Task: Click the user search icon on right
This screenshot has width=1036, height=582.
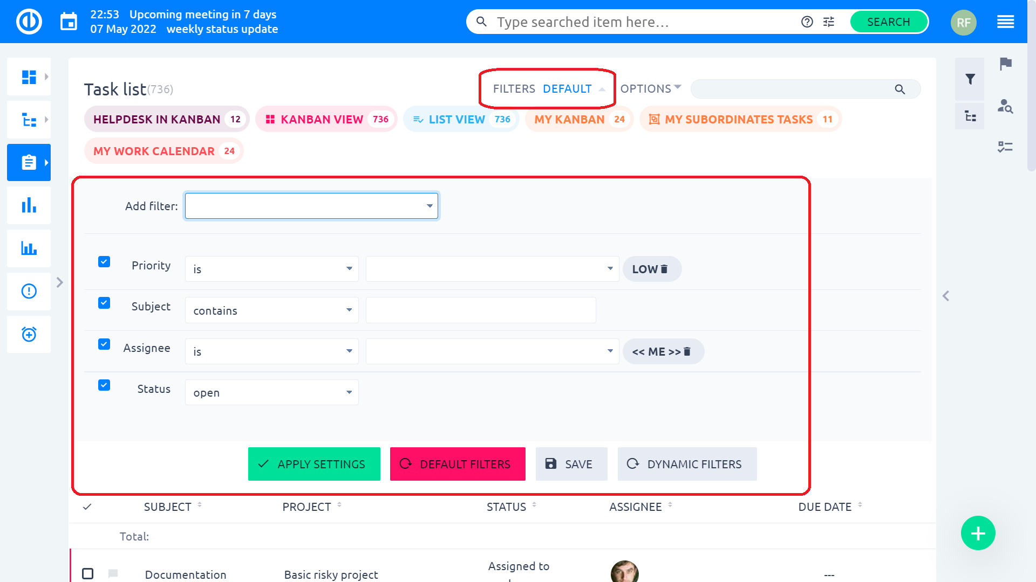Action: coord(1005,106)
